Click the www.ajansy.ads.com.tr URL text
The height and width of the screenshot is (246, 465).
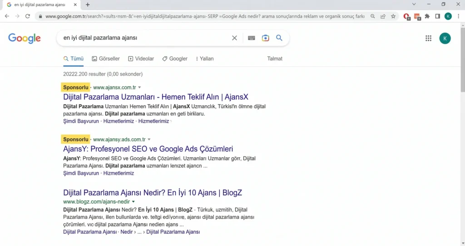119,139
